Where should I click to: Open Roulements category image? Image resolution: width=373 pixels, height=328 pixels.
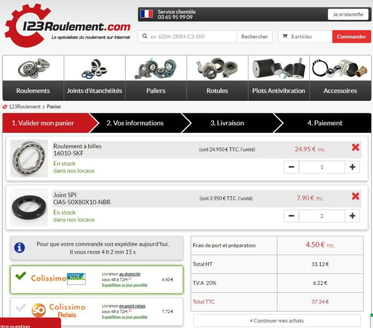[33, 68]
